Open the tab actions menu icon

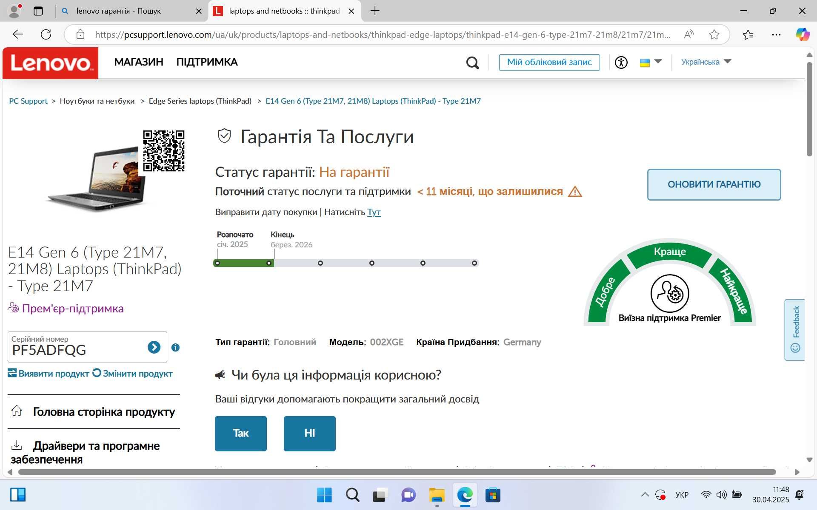pos(38,11)
